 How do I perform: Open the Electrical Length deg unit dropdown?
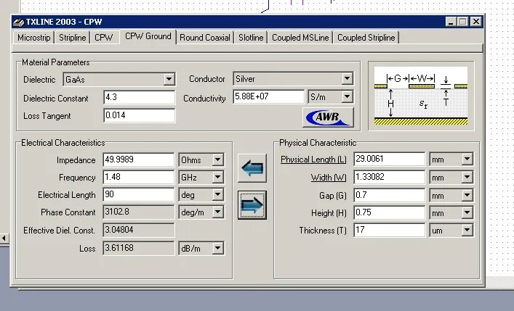pyautogui.click(x=201, y=195)
